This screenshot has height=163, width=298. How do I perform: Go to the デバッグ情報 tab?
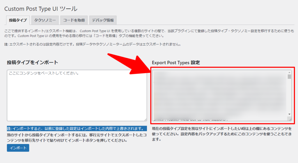(x=103, y=20)
